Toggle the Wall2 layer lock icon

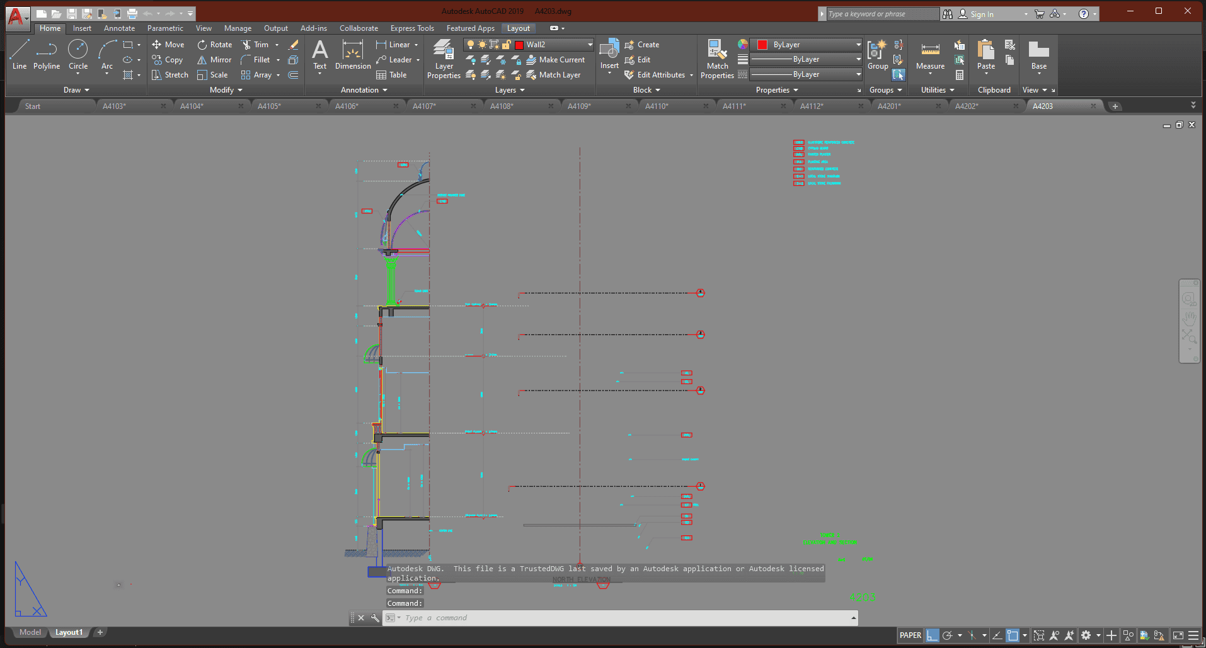point(506,45)
